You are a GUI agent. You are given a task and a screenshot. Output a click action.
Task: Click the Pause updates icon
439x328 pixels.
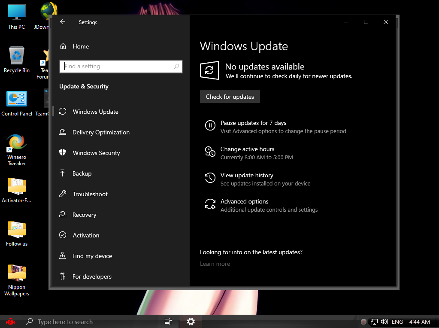pyautogui.click(x=210, y=125)
